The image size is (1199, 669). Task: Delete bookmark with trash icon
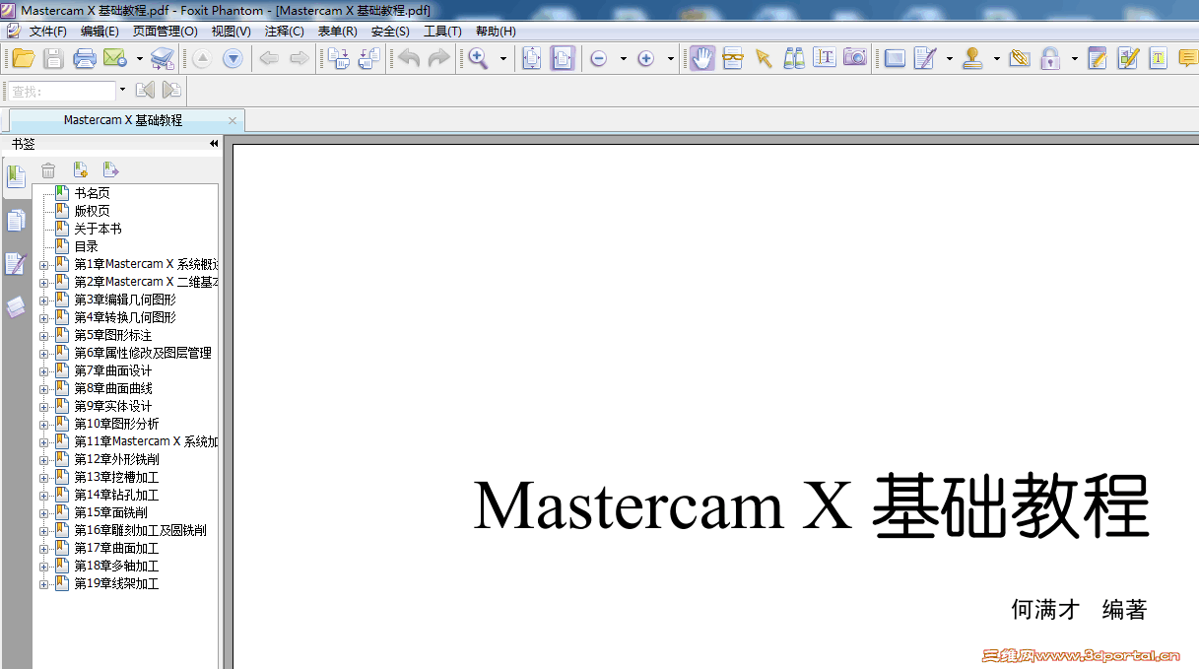click(x=48, y=170)
